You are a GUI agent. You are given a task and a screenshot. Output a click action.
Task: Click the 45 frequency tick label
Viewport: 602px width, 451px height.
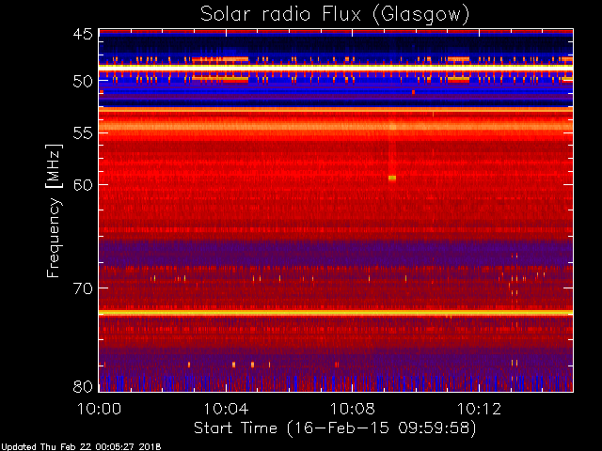tap(83, 34)
